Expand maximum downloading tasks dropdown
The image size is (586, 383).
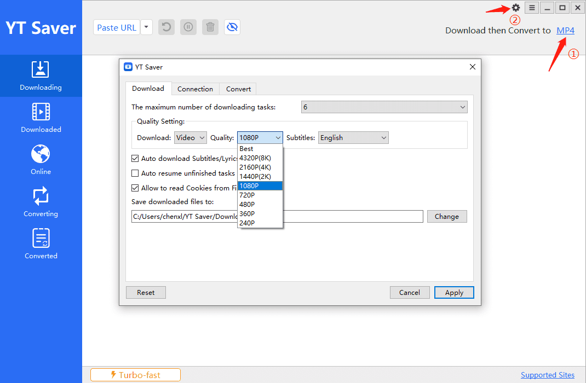384,107
